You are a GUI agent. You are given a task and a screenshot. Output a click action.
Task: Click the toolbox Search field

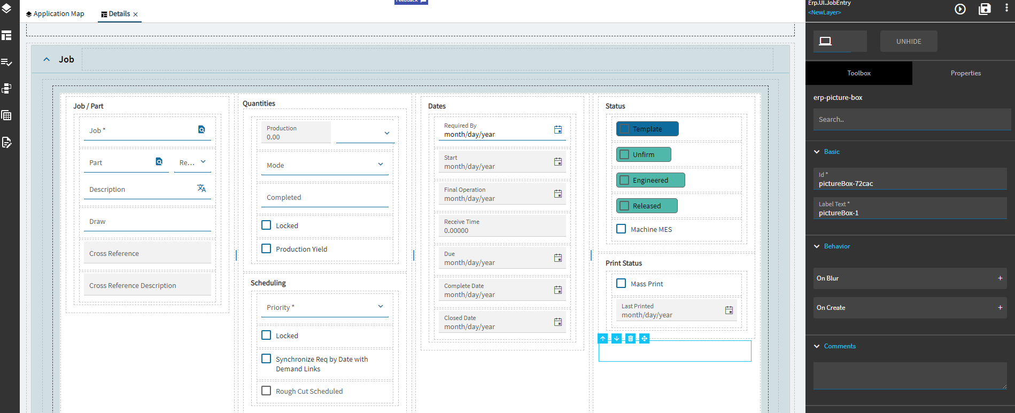tap(912, 120)
